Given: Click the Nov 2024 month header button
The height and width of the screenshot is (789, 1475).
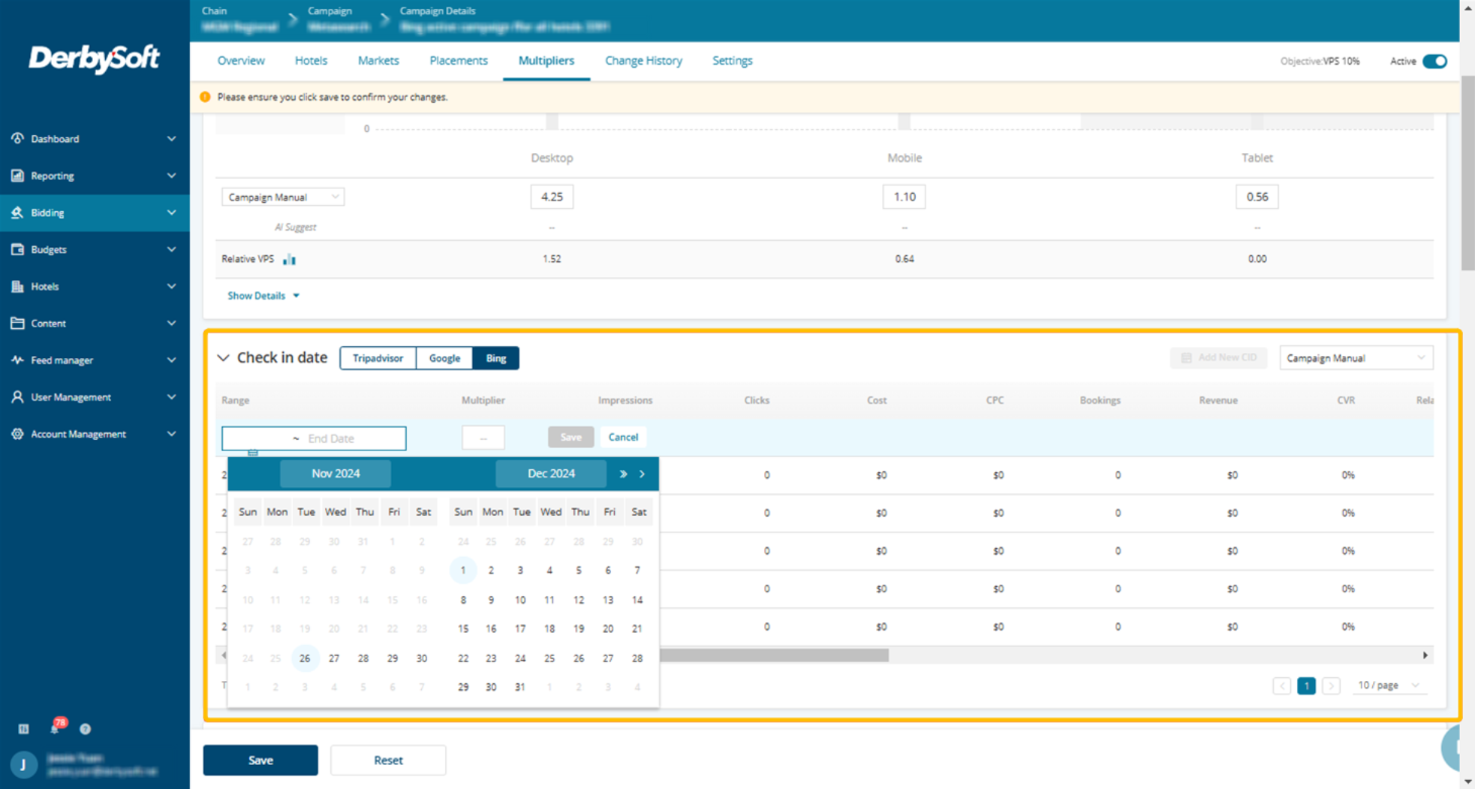Looking at the screenshot, I should 336,474.
